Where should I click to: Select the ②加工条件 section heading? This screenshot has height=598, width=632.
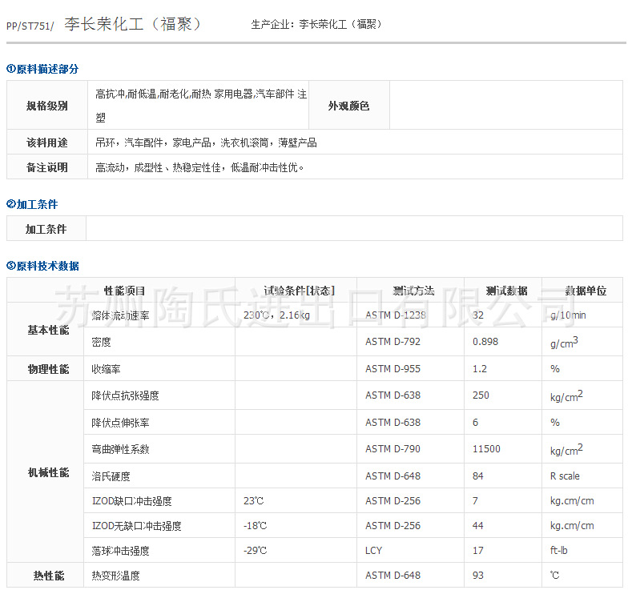pos(32,204)
